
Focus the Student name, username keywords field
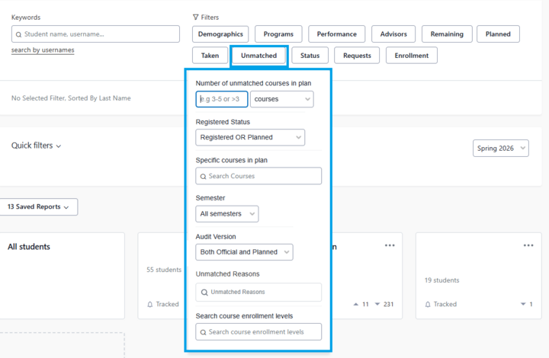[95, 34]
